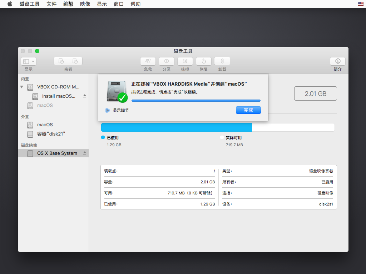Click the 抹掉 erase icon
The height and width of the screenshot is (274, 366).
[185, 61]
